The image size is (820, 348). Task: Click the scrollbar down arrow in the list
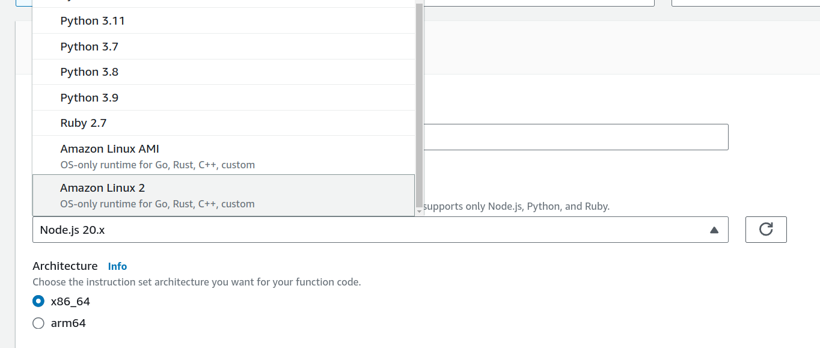[419, 211]
